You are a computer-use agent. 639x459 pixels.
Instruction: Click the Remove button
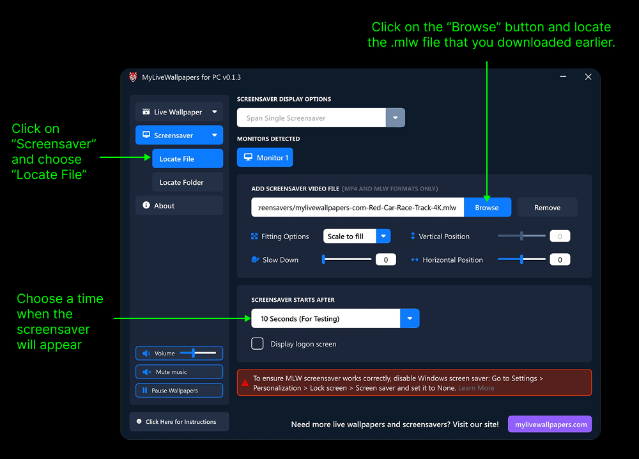pyautogui.click(x=547, y=207)
